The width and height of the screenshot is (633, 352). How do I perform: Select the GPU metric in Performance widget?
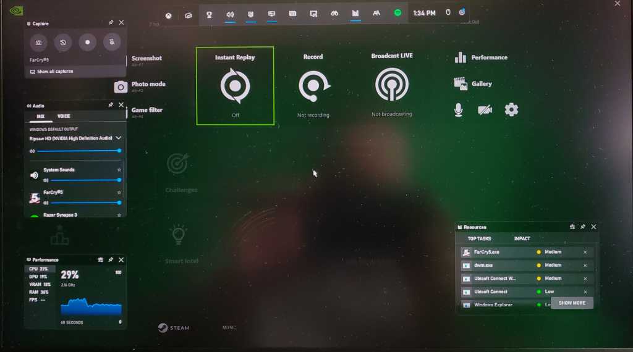point(38,277)
